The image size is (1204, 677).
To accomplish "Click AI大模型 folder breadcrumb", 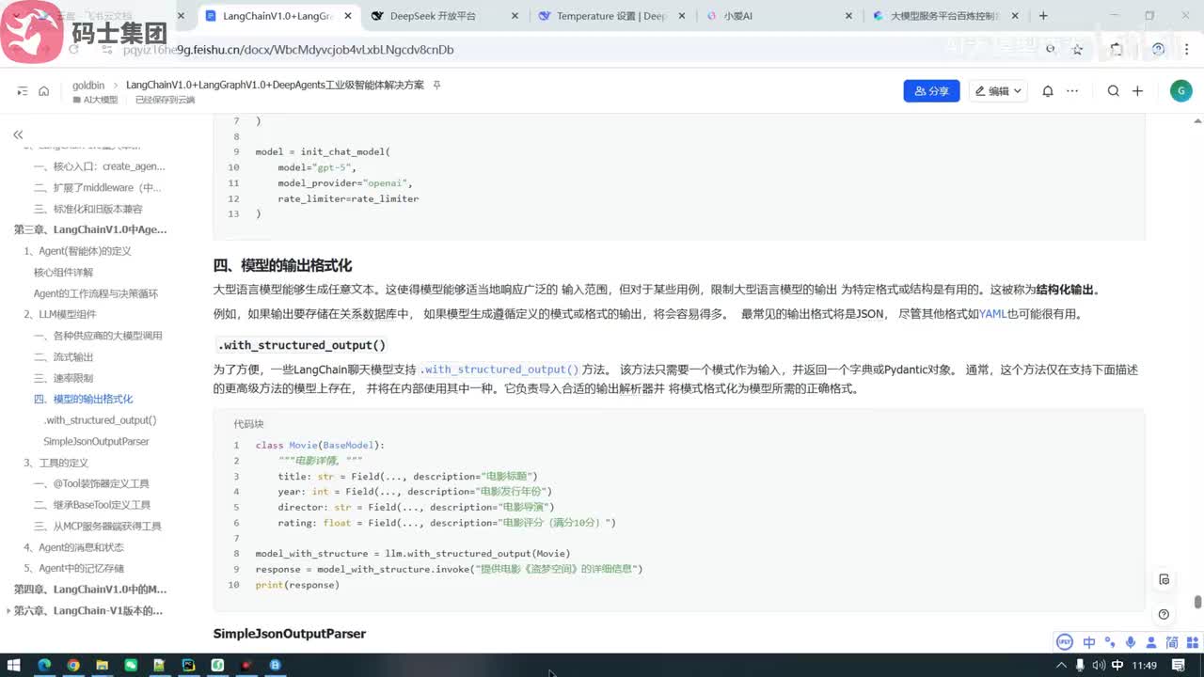I will [95, 100].
